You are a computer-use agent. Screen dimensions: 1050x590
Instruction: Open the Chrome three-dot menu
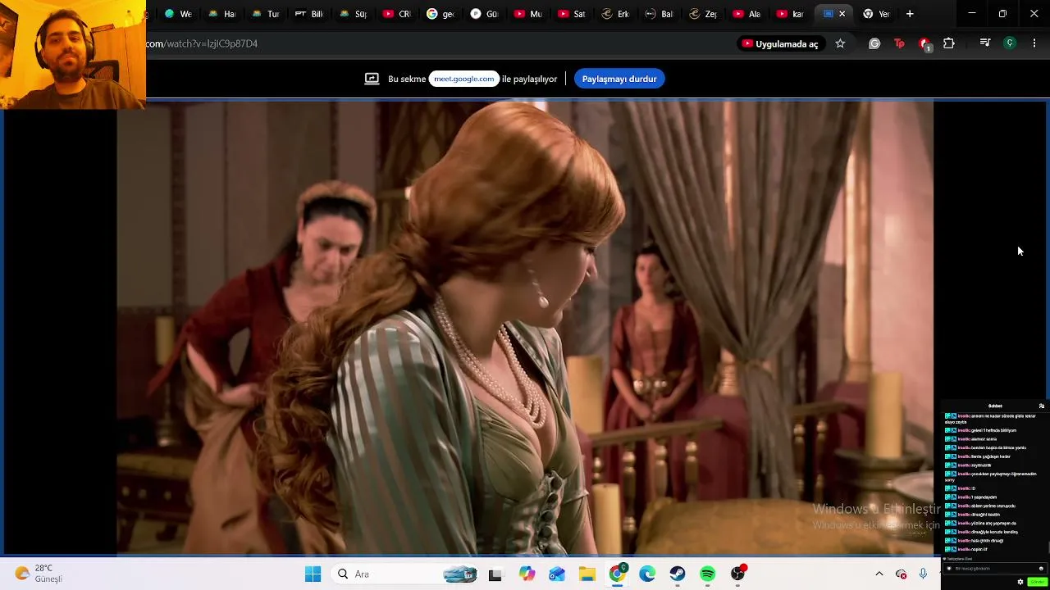[1034, 43]
